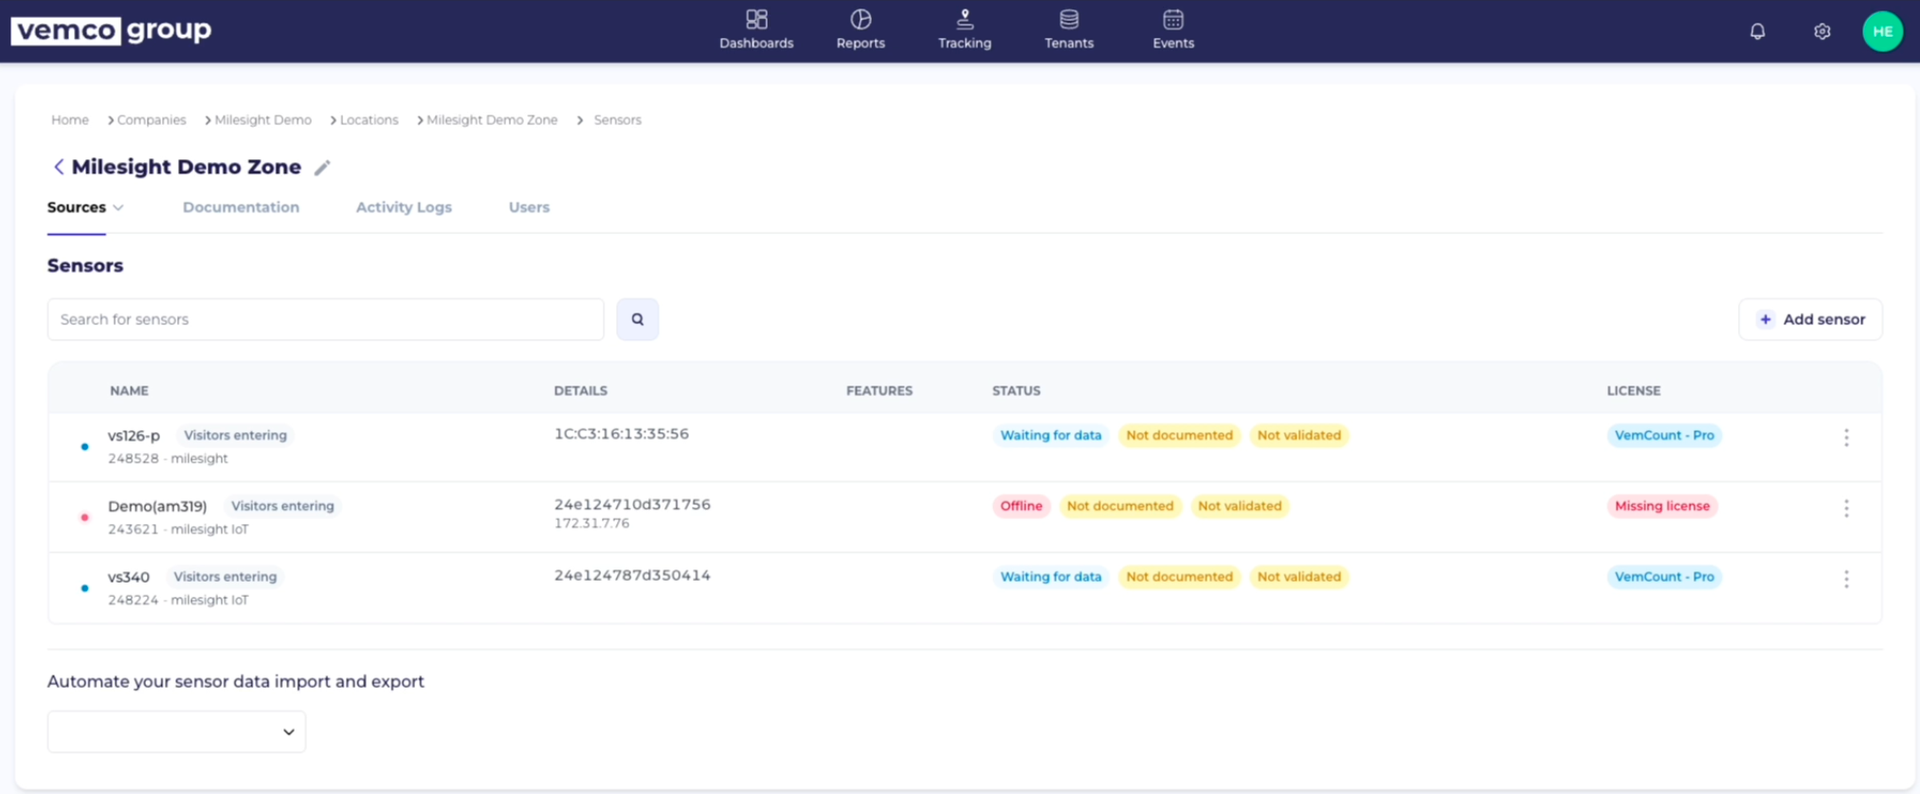1920x794 pixels.
Task: Open the HE user avatar menu
Action: click(1883, 31)
